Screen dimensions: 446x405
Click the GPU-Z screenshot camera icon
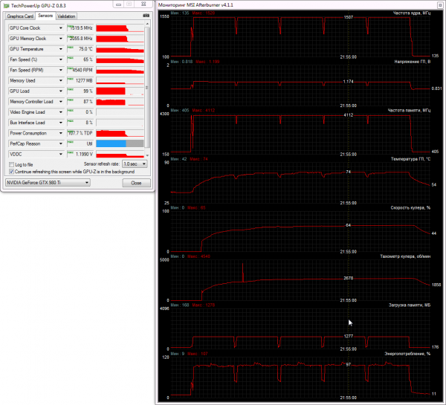click(x=146, y=16)
